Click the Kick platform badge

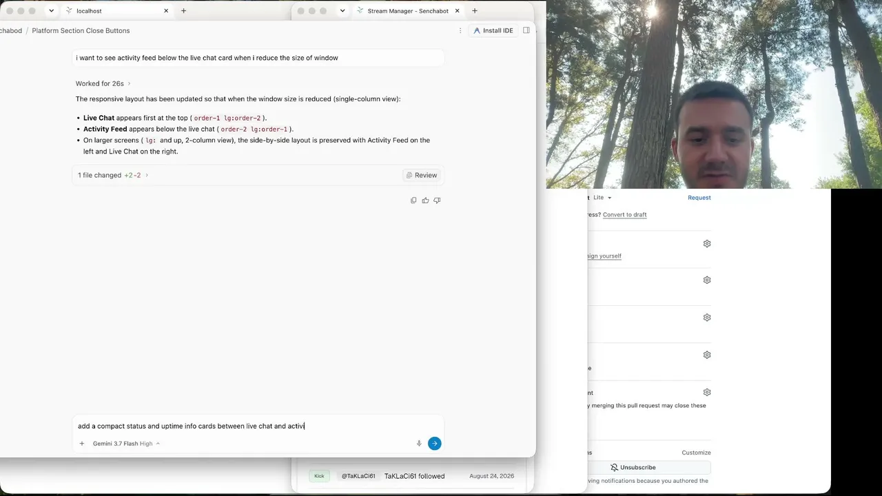pos(319,476)
